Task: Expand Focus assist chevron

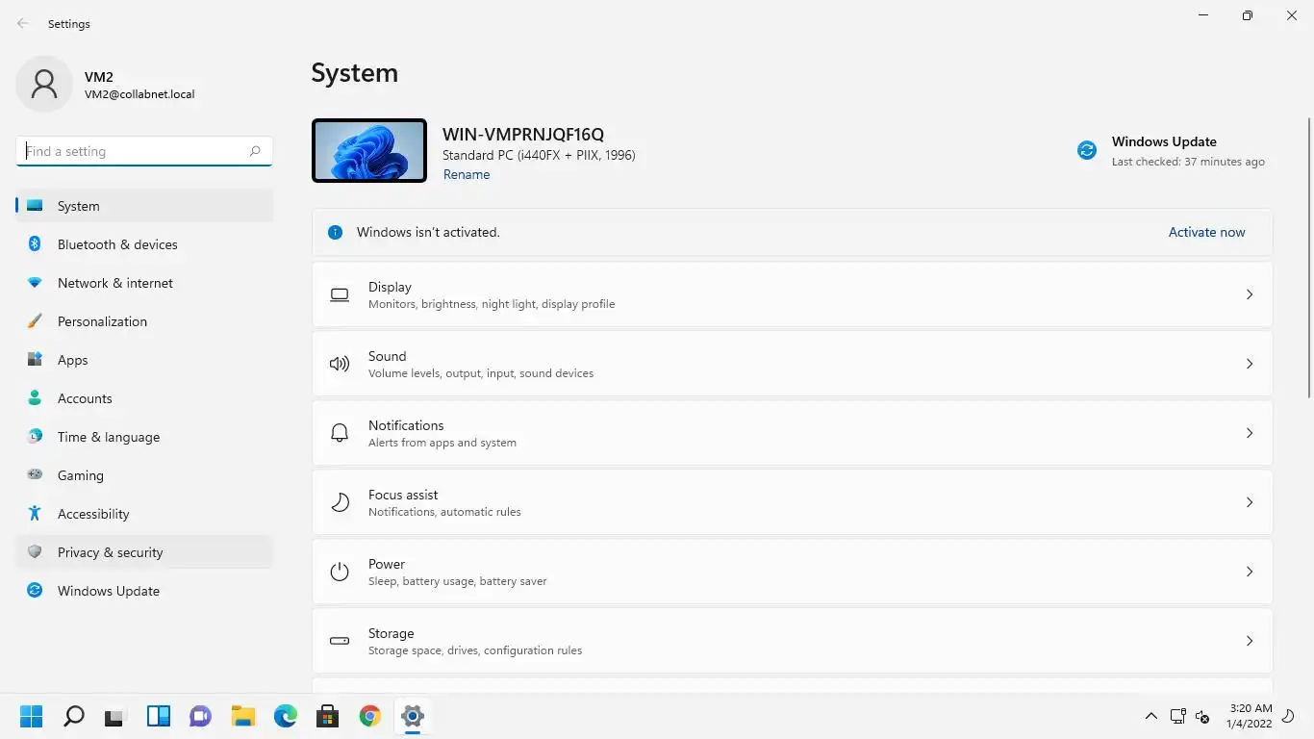Action: click(x=1250, y=502)
